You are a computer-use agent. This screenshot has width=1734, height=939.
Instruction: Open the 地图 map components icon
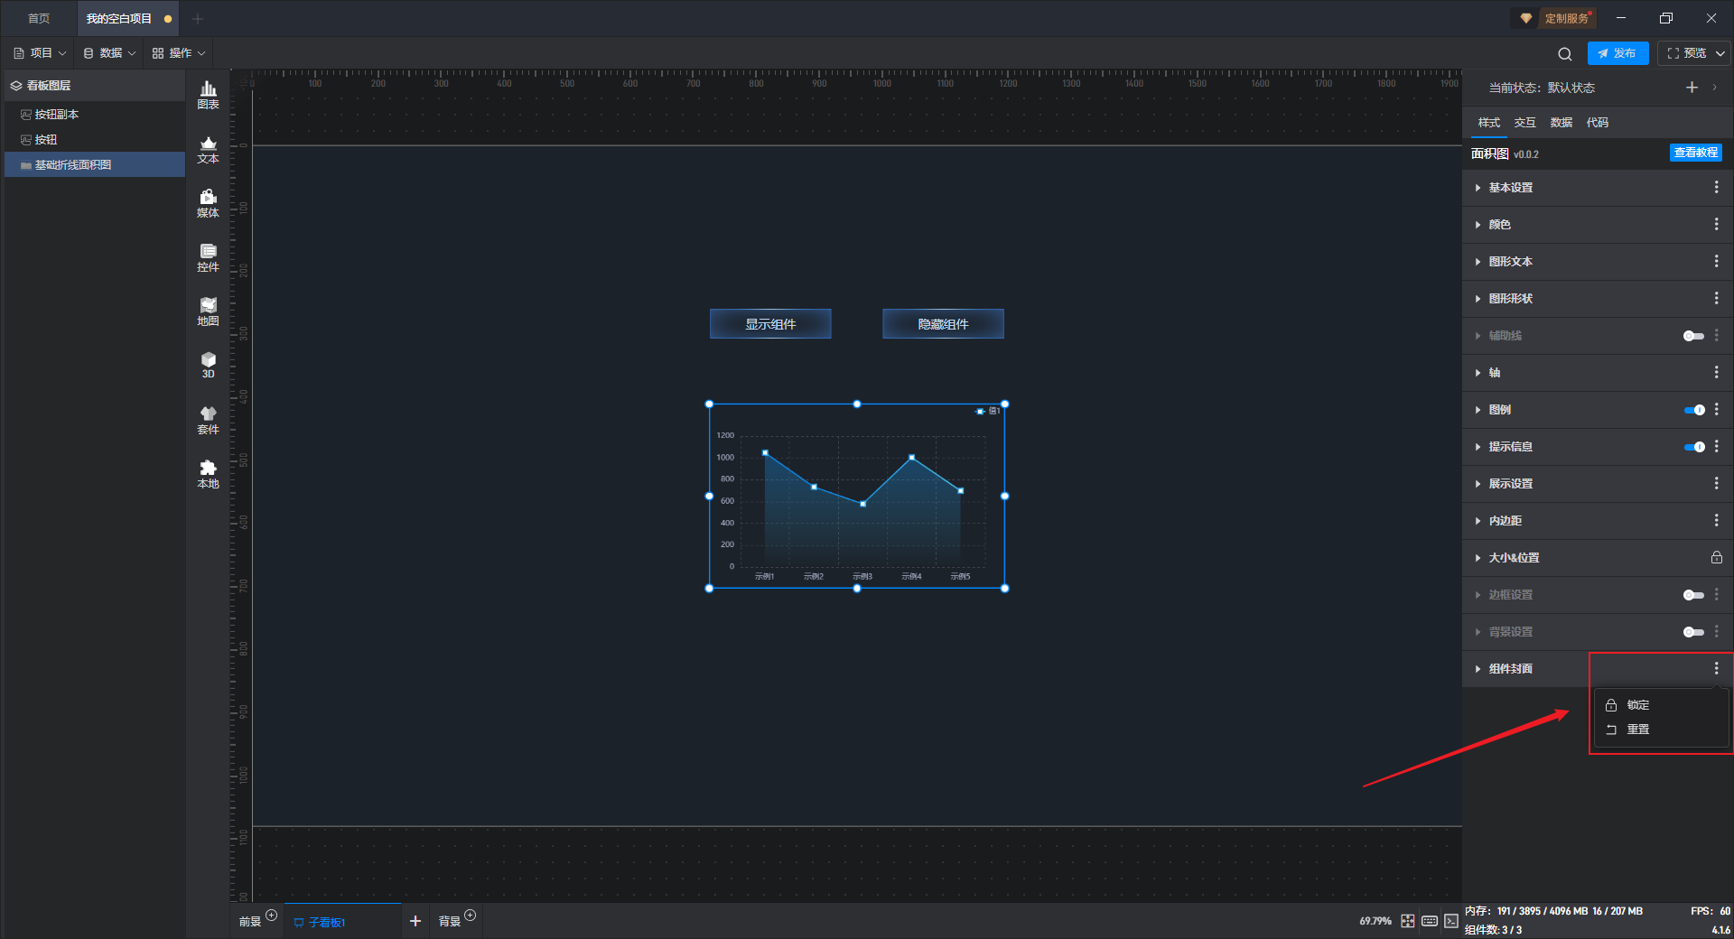coord(208,311)
